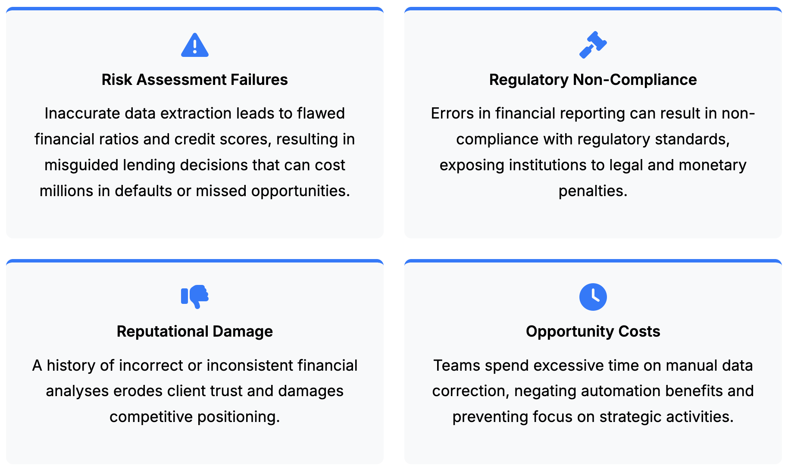Click the clock icon
Image resolution: width=788 pixels, height=475 pixels.
(593, 297)
